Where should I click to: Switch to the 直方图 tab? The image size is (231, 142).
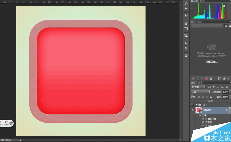(x=194, y=1)
